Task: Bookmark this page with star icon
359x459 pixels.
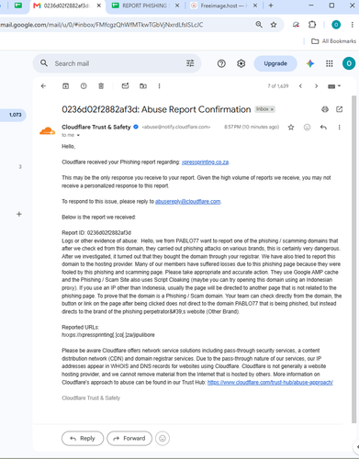Action: [x=274, y=25]
